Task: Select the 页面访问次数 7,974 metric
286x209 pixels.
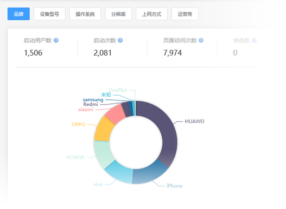Action: coord(184,47)
